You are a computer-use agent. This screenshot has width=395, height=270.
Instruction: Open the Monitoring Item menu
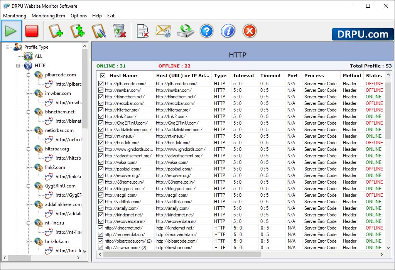[48, 15]
